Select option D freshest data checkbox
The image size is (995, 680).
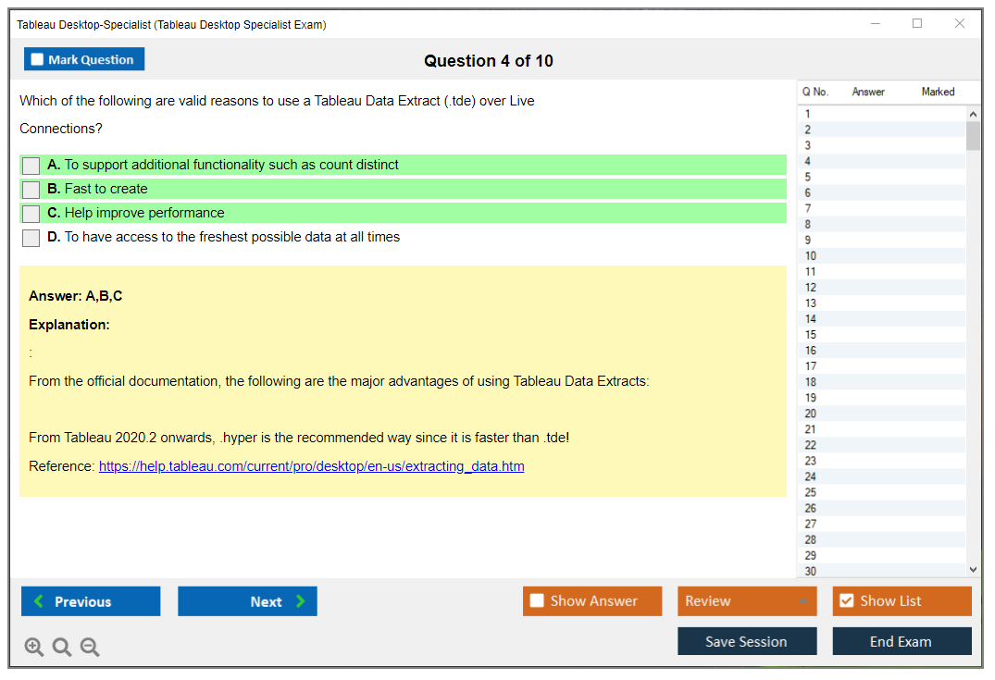click(31, 238)
